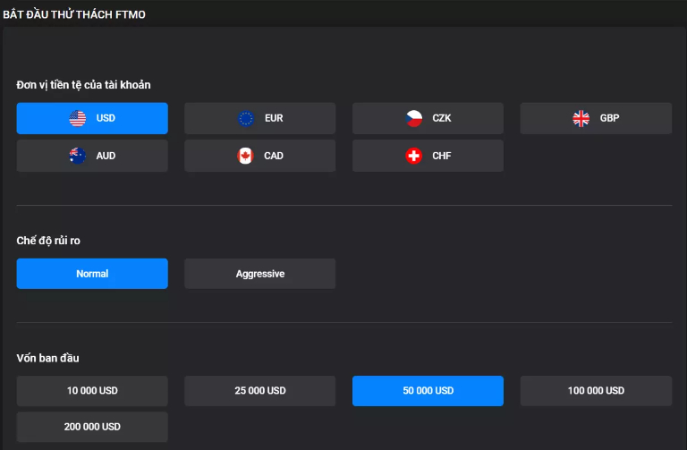Click the Australian flag icon
Image resolution: width=687 pixels, height=450 pixels.
click(x=78, y=156)
